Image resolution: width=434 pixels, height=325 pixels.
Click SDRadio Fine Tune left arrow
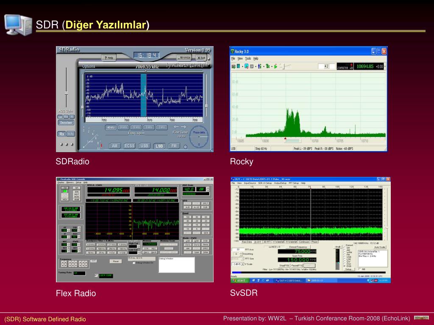pyautogui.click(x=176, y=127)
